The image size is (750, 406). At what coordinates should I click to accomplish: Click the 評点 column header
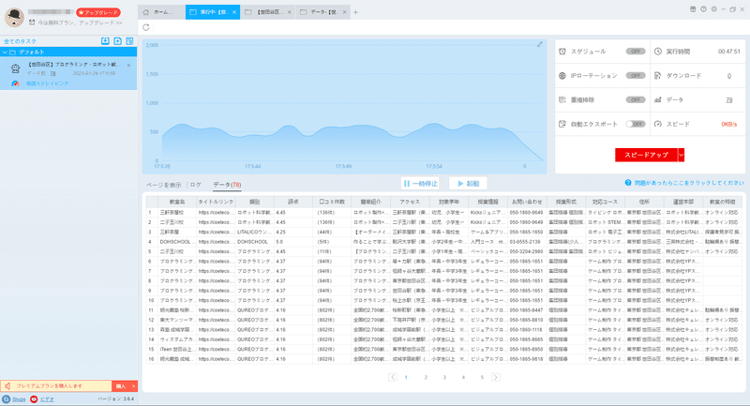[x=293, y=202]
